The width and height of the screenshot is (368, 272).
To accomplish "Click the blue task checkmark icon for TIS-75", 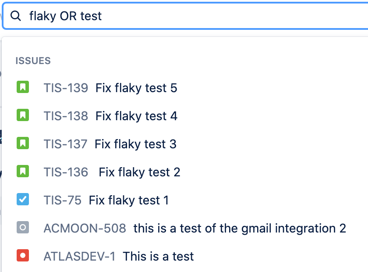I will coord(22,200).
